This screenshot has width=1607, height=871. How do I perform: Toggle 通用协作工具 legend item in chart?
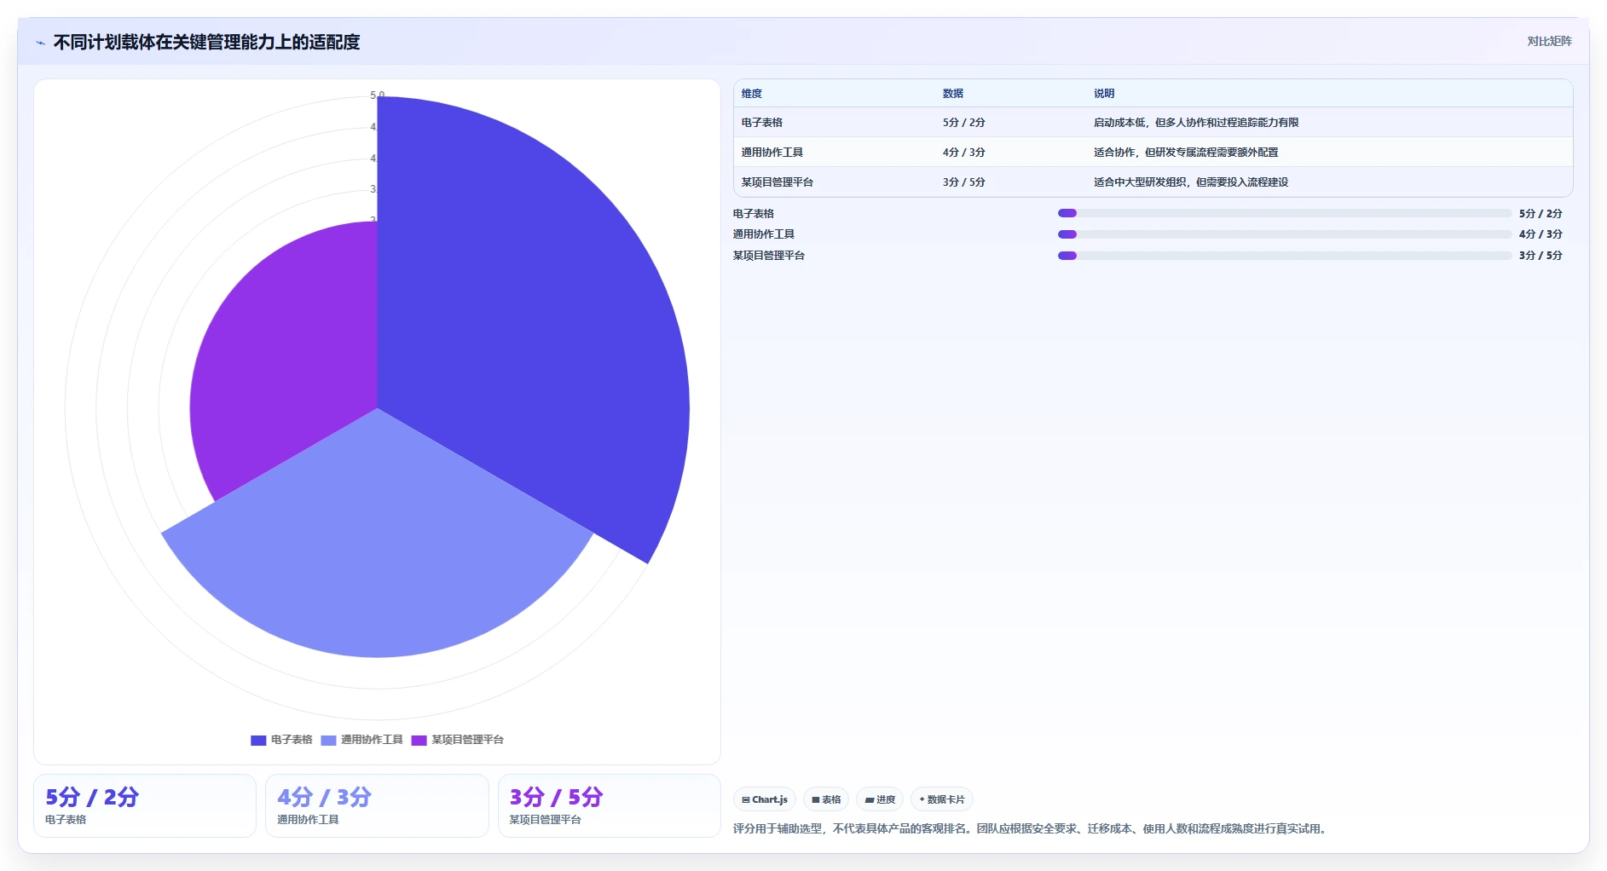click(361, 740)
